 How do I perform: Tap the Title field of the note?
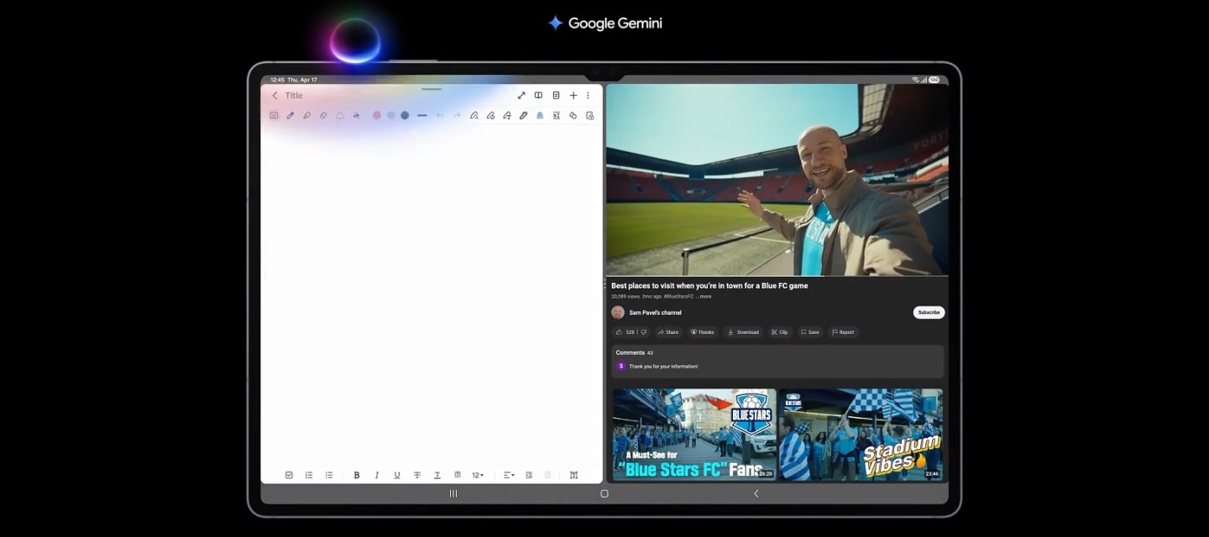coord(294,96)
